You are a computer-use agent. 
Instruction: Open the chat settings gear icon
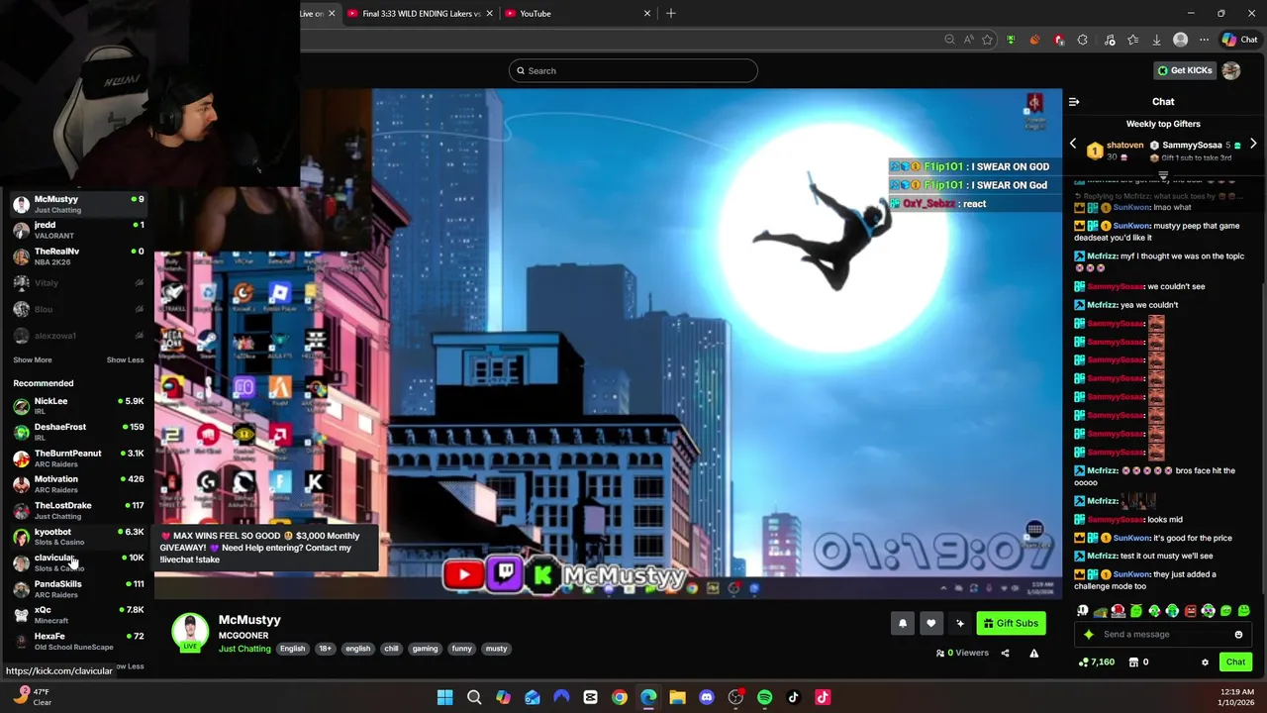click(x=1205, y=662)
